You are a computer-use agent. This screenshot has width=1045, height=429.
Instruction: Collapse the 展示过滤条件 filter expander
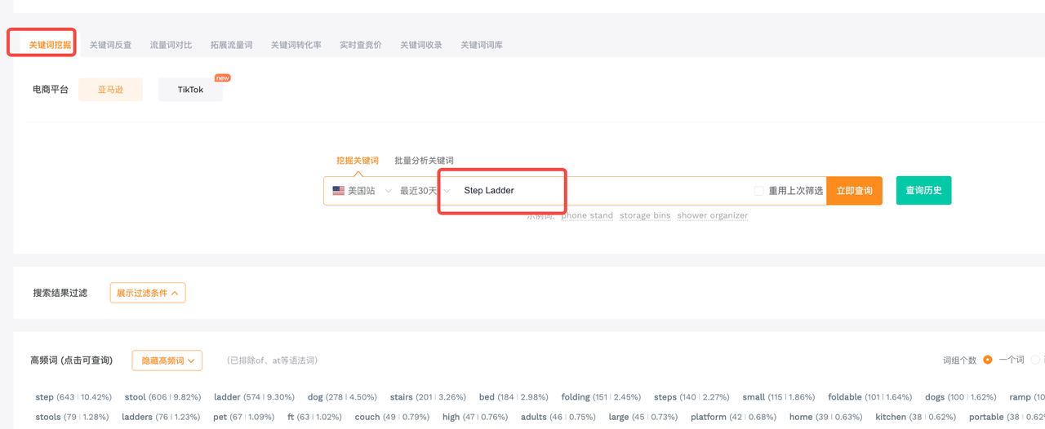tap(148, 293)
